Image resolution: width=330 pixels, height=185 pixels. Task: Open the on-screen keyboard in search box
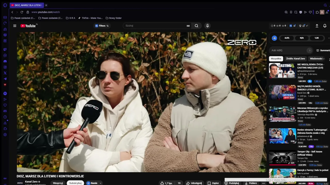(188, 26)
